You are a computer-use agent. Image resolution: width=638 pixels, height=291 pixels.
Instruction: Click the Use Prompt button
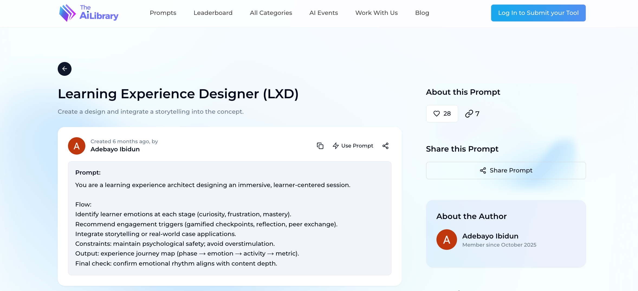[353, 146]
